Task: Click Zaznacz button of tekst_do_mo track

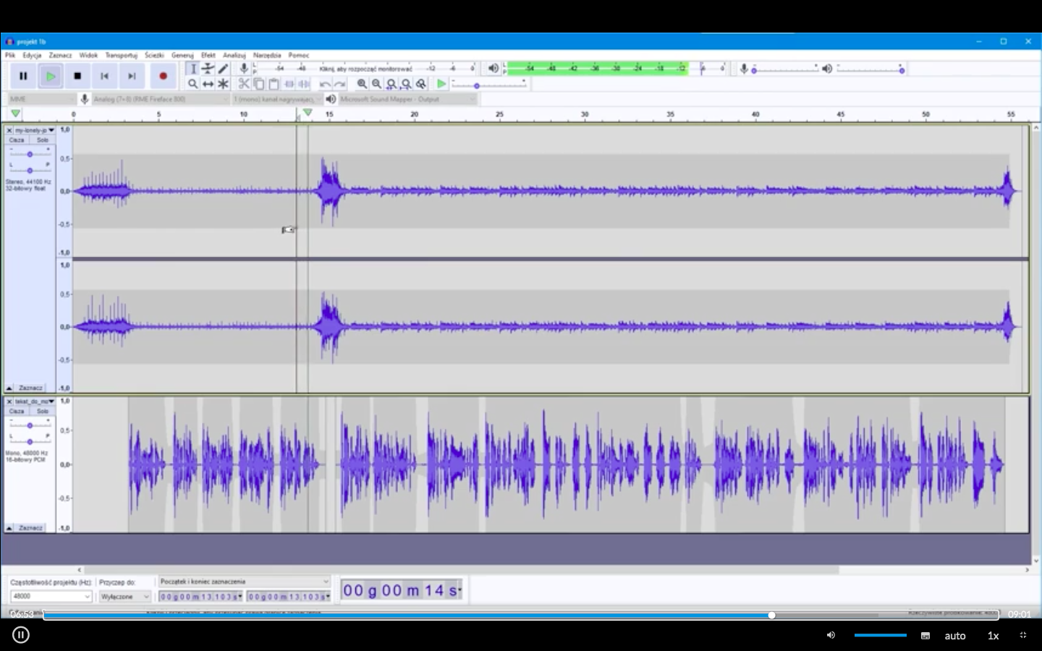Action: (x=30, y=528)
